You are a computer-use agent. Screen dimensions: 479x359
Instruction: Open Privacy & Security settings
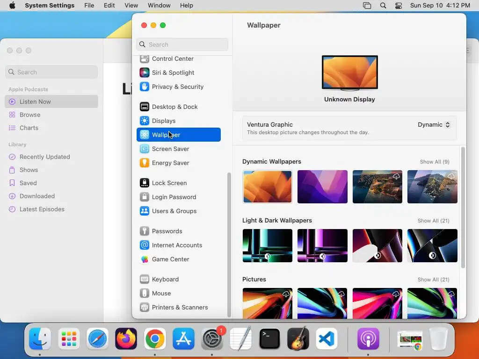[x=178, y=86]
